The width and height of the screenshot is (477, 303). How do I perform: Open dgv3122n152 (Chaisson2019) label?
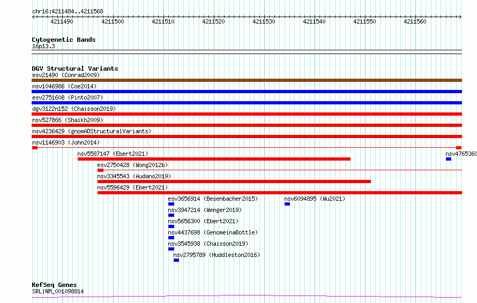pos(74,109)
